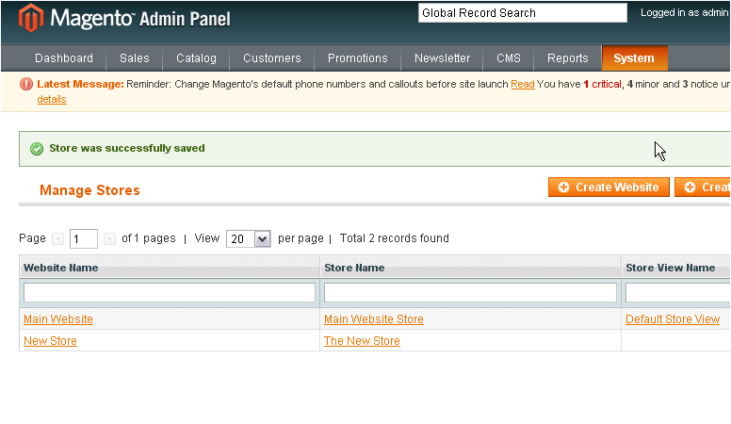The image size is (731, 424).
Task: Click the page number input field
Action: pos(84,238)
